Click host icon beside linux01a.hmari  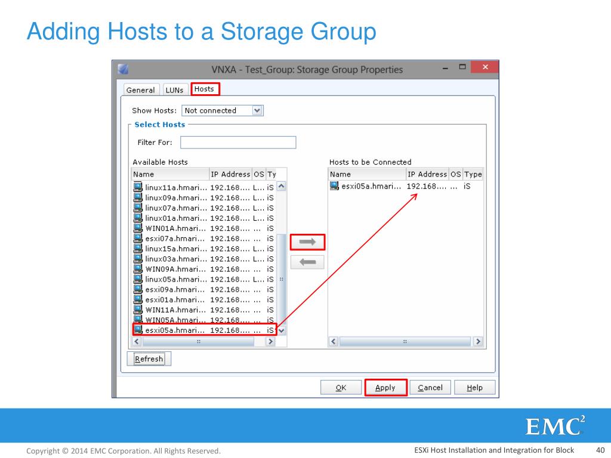point(138,217)
